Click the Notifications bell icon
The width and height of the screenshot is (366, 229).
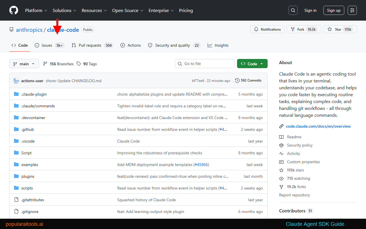[x=256, y=29]
